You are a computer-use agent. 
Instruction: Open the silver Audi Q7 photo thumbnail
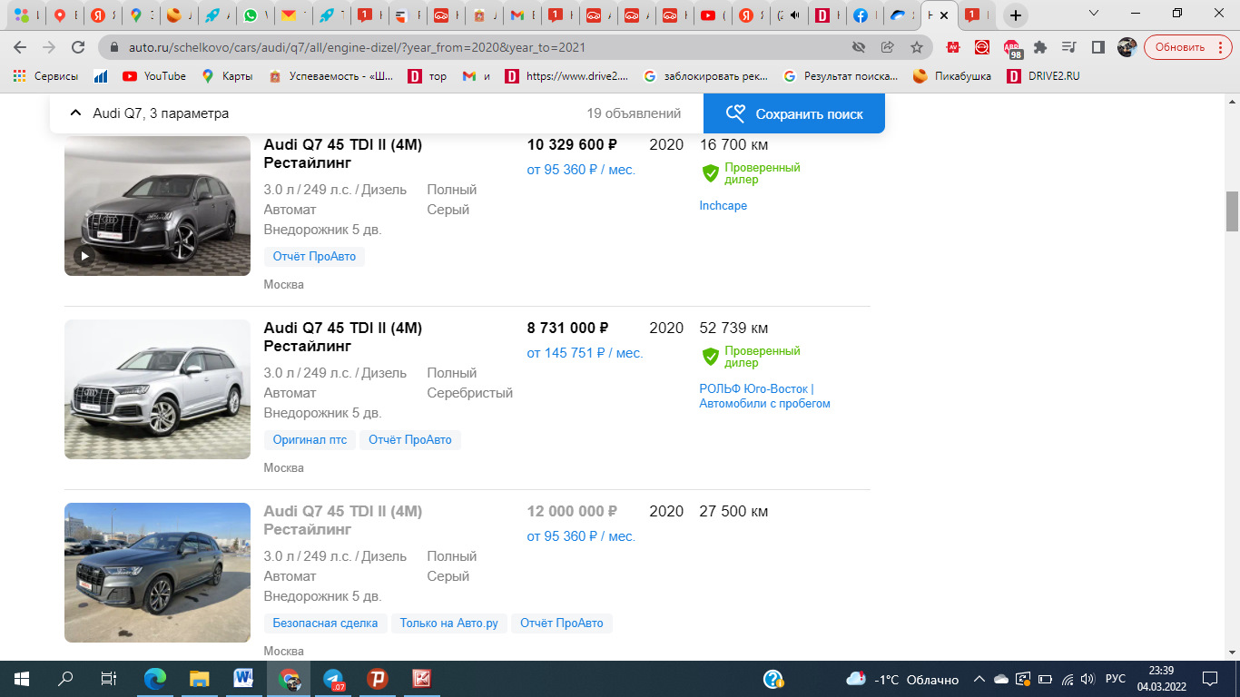pos(157,389)
